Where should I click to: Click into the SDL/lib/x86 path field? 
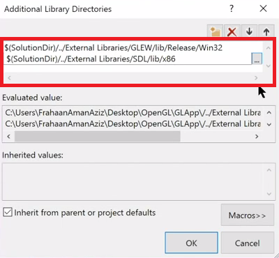[128, 59]
